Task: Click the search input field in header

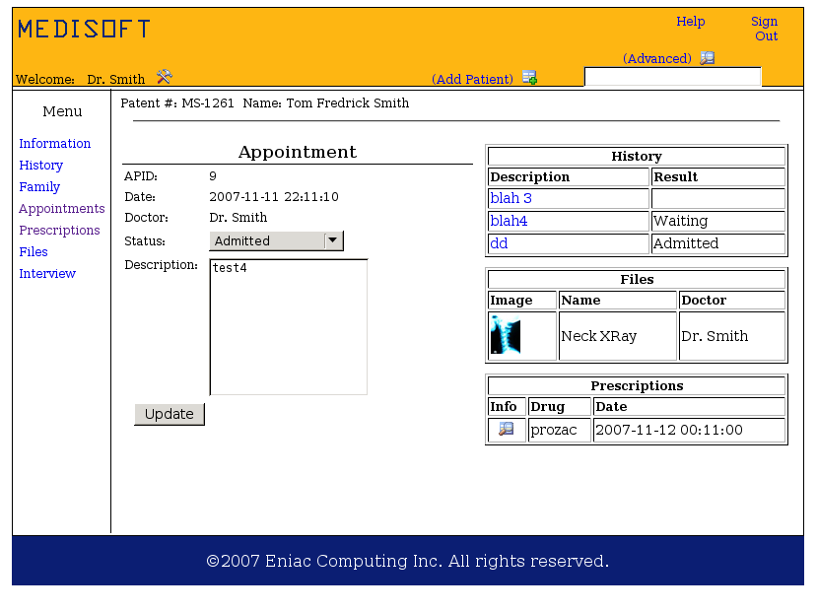Action: [672, 77]
